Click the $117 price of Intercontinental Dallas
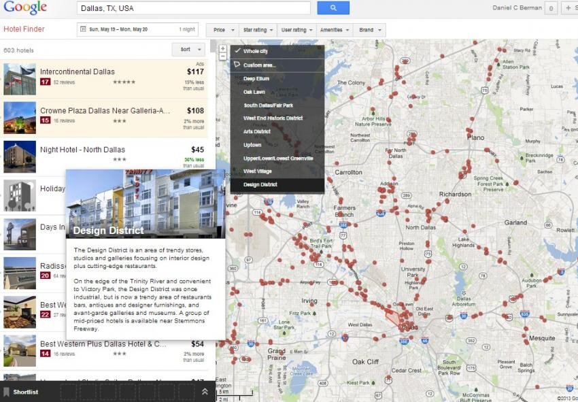 point(195,71)
